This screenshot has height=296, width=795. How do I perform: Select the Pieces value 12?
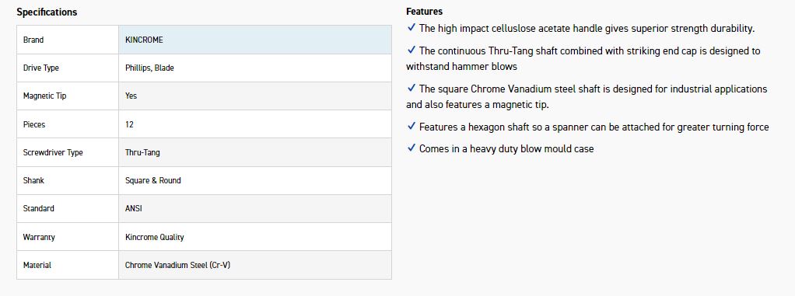coord(129,124)
